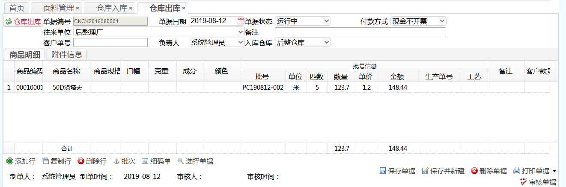Click the 保存单据 floppy disk icon
Screen dimensions: 566x187
point(383,171)
